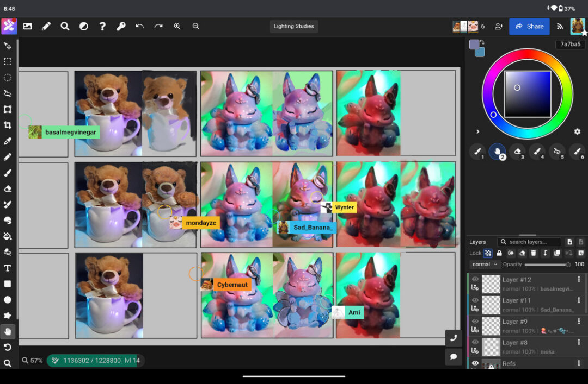Open Layer #9 options menu
The height and width of the screenshot is (384, 588).
[579, 321]
